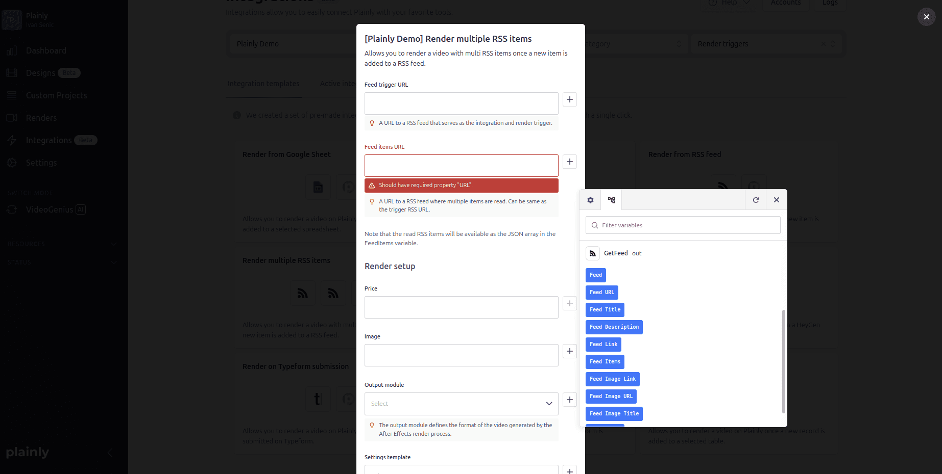Image resolution: width=942 pixels, height=474 pixels.
Task: Open the Plainly Demo project dropdown
Action: coord(294,44)
